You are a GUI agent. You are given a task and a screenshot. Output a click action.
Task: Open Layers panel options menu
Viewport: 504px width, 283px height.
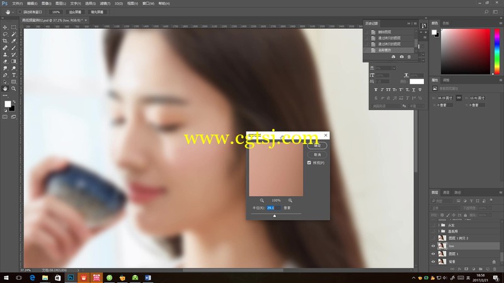click(x=500, y=192)
